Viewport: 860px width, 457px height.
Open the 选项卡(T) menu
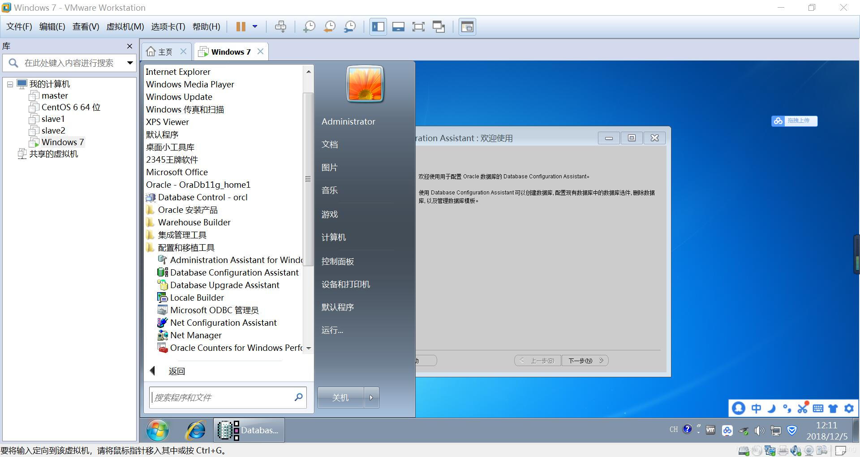168,27
